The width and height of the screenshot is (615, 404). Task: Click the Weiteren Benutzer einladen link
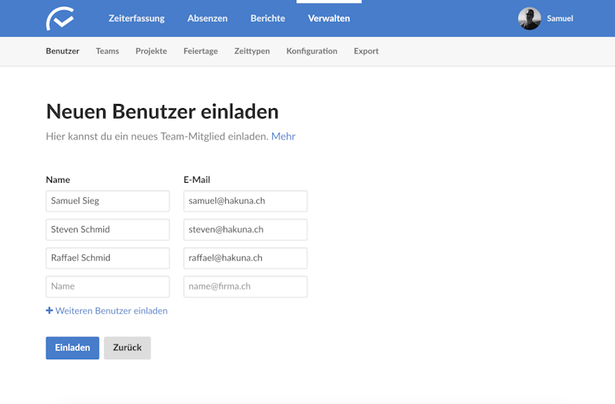tap(111, 310)
